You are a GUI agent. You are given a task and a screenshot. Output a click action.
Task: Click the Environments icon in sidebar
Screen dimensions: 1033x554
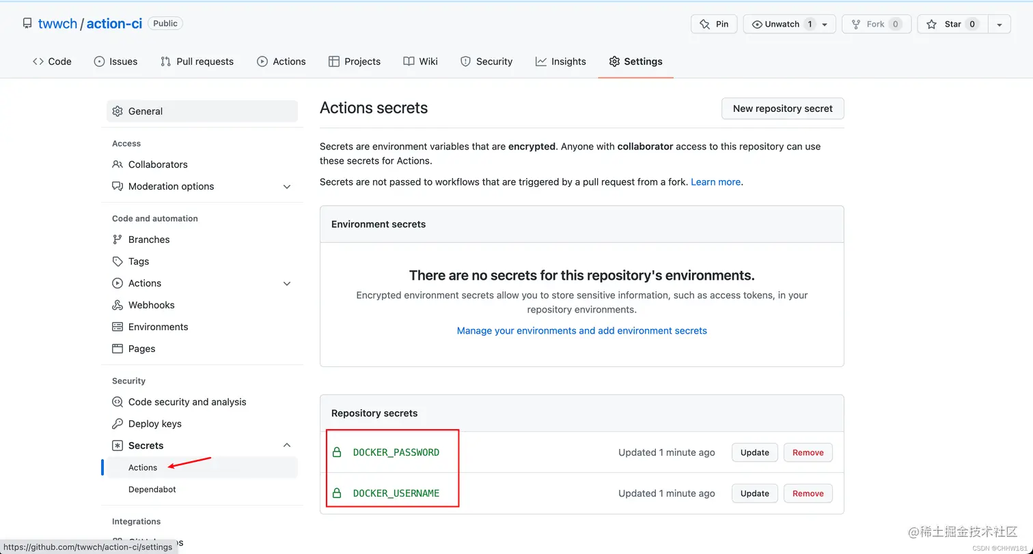[x=118, y=327]
